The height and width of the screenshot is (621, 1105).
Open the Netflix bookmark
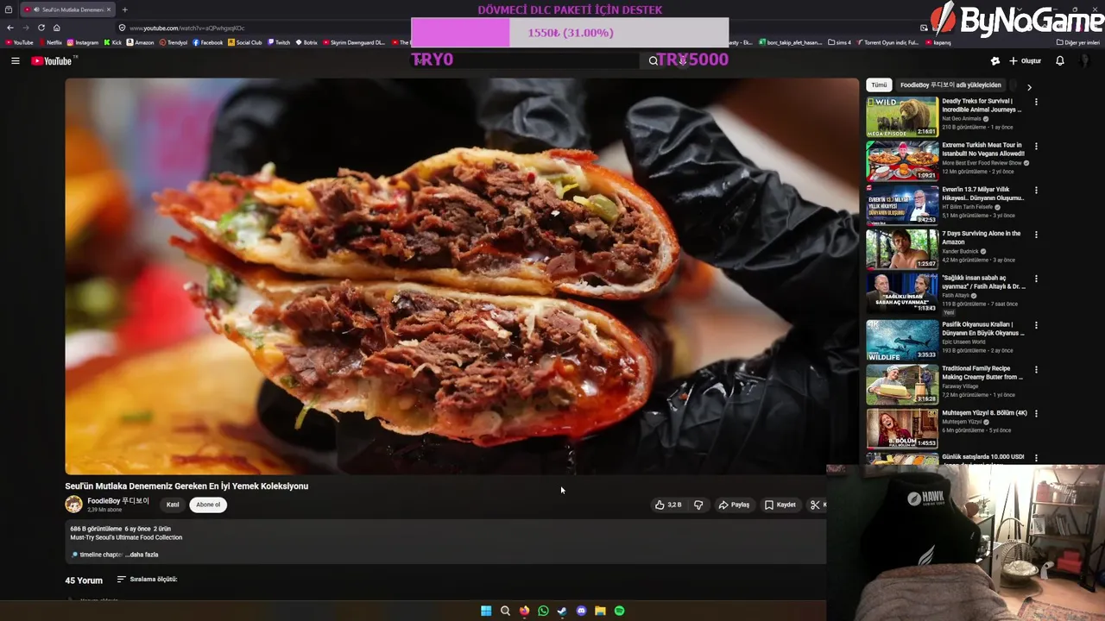click(x=50, y=42)
